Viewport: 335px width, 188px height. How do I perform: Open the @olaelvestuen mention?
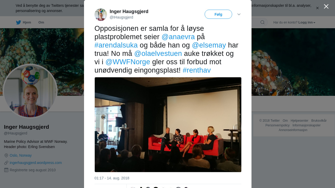[158, 54]
